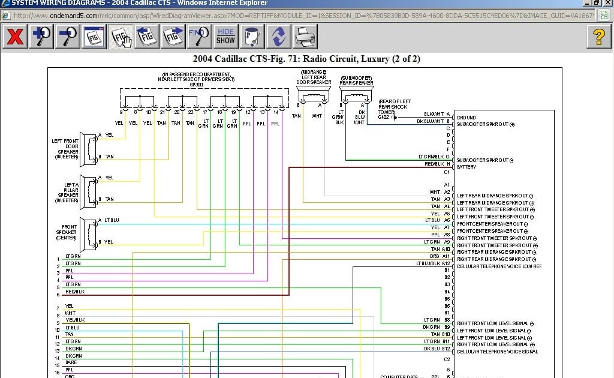Click the 'LEFT A PILLAR SPEAKER (TWEETER)' label
This screenshot has height=378, width=614.
click(68, 193)
